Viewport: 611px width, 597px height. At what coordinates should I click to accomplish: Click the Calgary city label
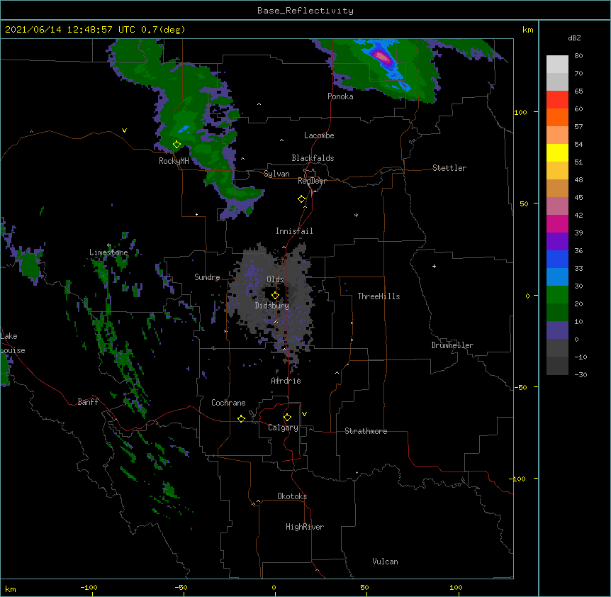(x=283, y=428)
